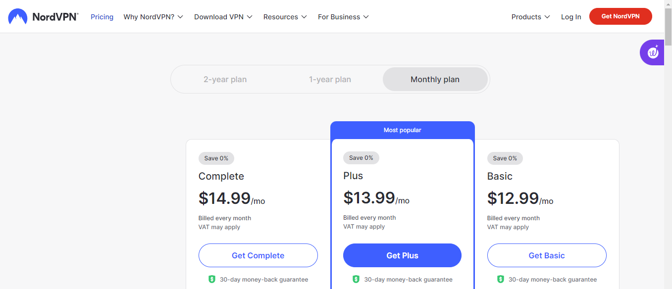Viewport: 672px width, 289px height.
Task: Open the Download VPN dropdown menu
Action: click(x=223, y=17)
